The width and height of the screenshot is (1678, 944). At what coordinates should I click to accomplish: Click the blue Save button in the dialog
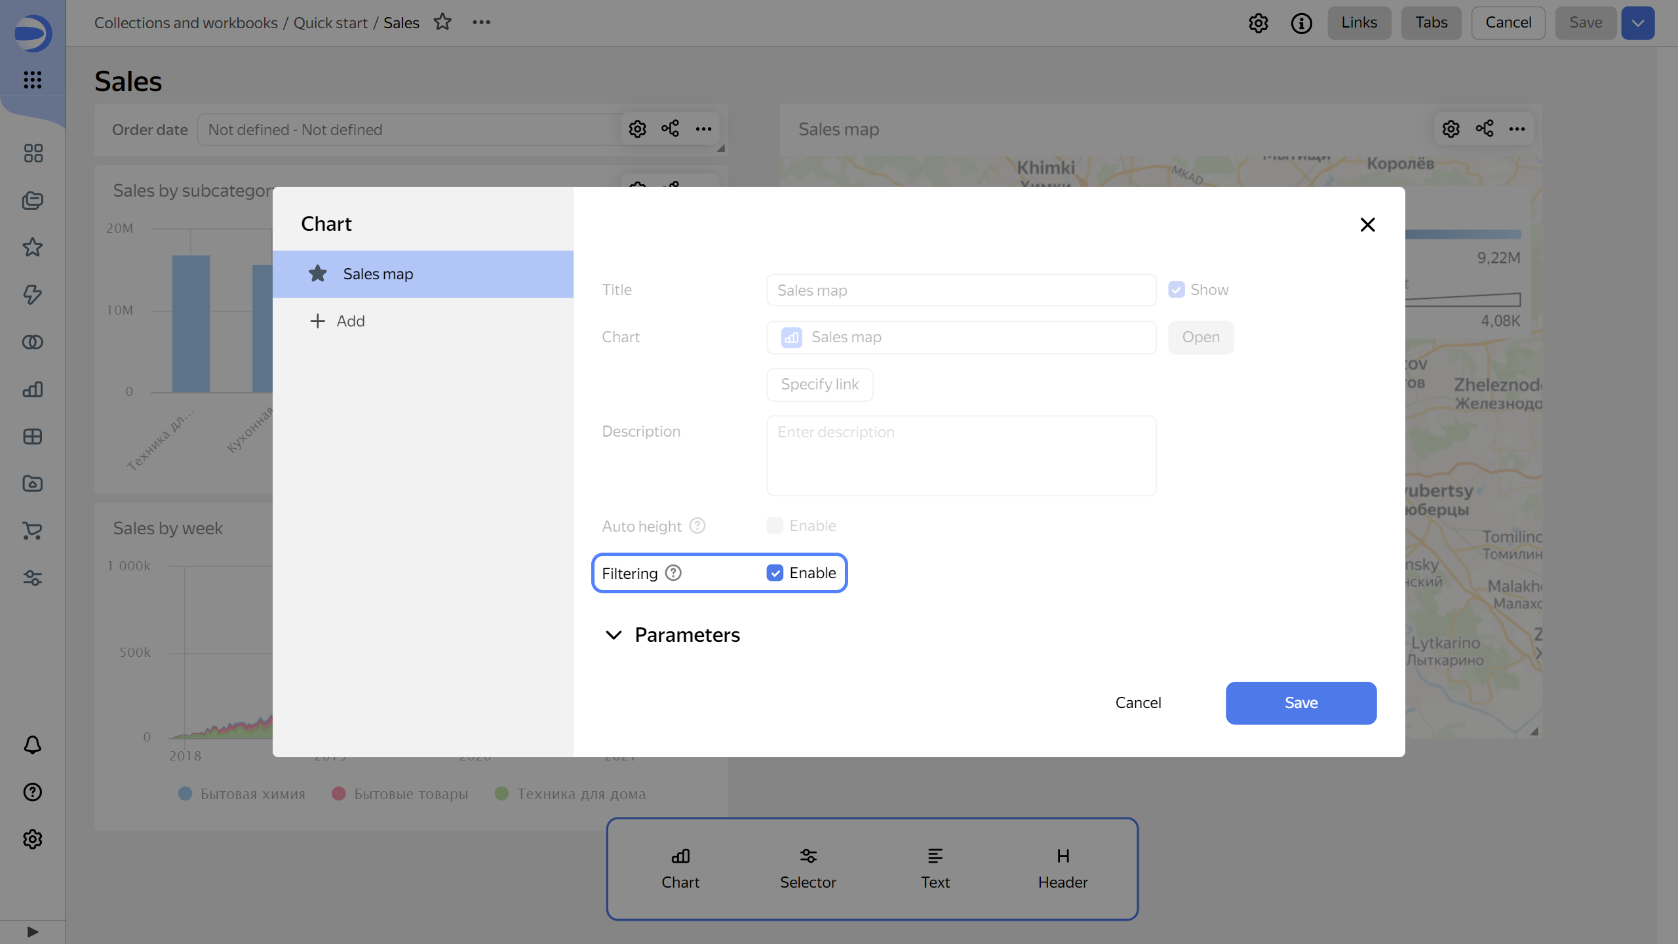tap(1300, 703)
